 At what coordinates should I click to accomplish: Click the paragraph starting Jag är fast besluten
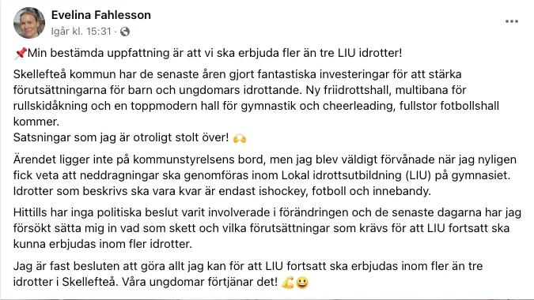pyautogui.click(x=248, y=274)
